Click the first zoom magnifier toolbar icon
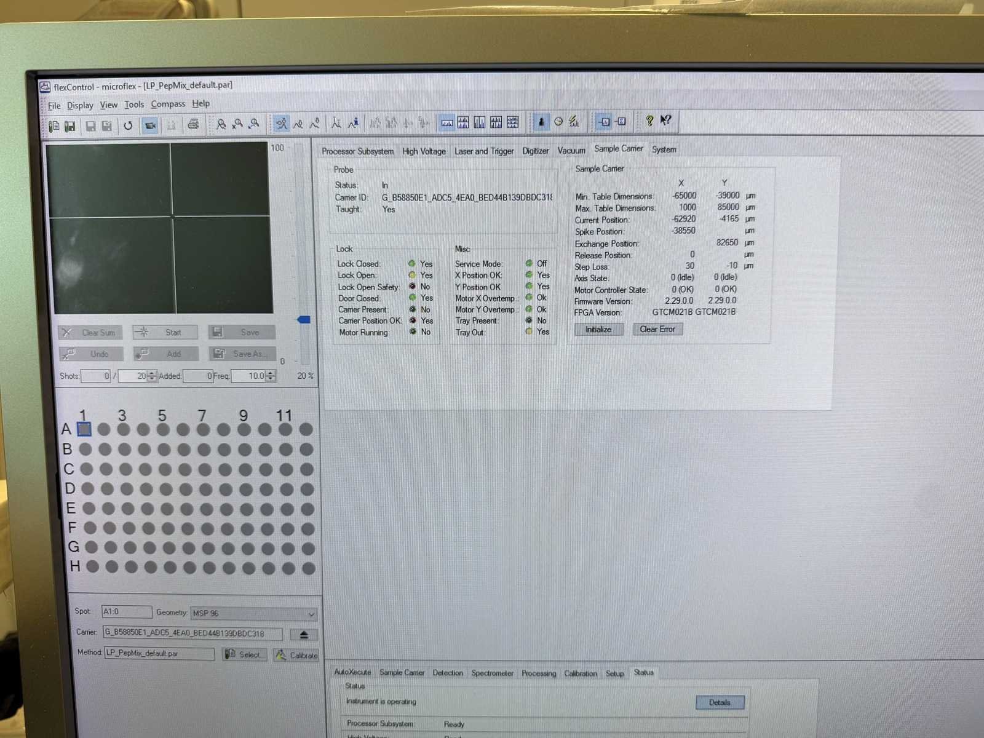Screen dimensions: 984x738 pyautogui.click(x=221, y=125)
